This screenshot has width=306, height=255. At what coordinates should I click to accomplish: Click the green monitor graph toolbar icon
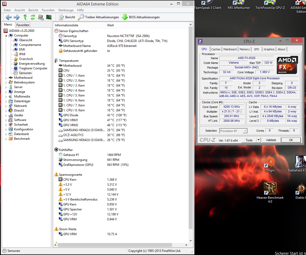tap(49, 17)
